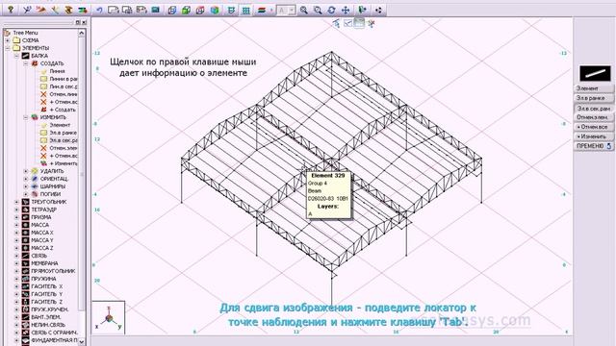Click 'Эл.в сек.рам' button in right panel
Screen dimensions: 616x346
[593, 108]
